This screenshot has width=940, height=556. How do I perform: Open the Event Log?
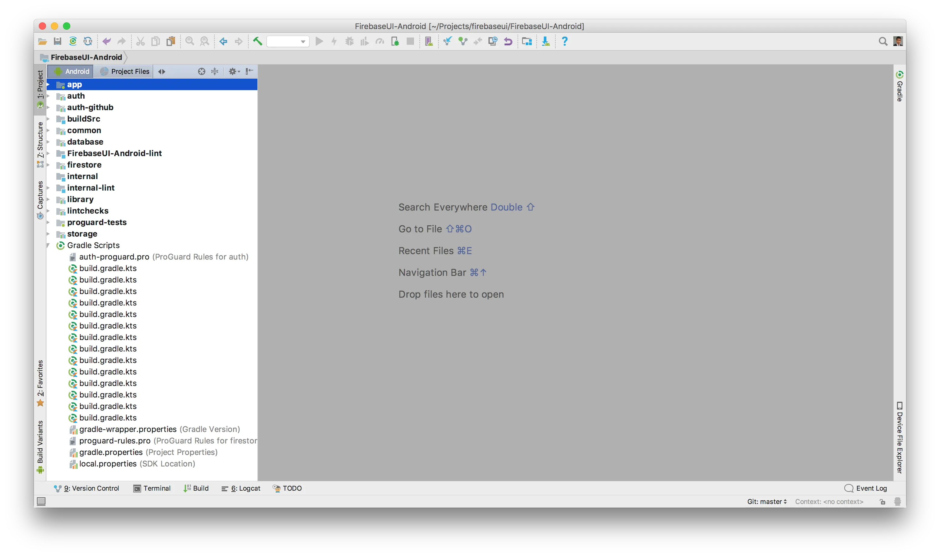click(x=866, y=488)
